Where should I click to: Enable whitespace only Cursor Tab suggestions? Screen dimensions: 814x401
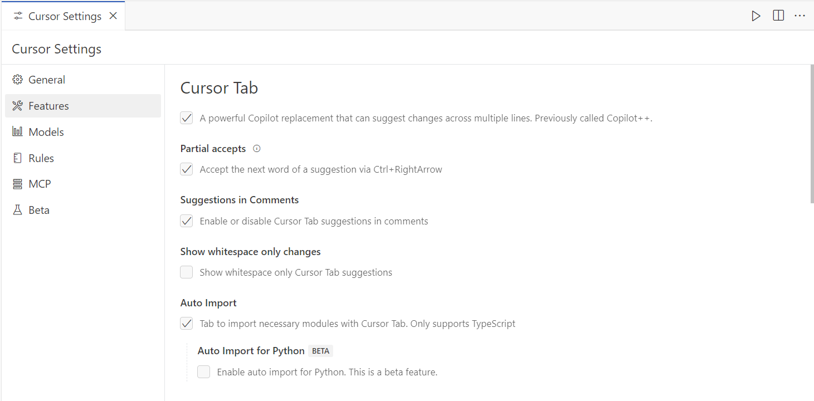pyautogui.click(x=187, y=272)
